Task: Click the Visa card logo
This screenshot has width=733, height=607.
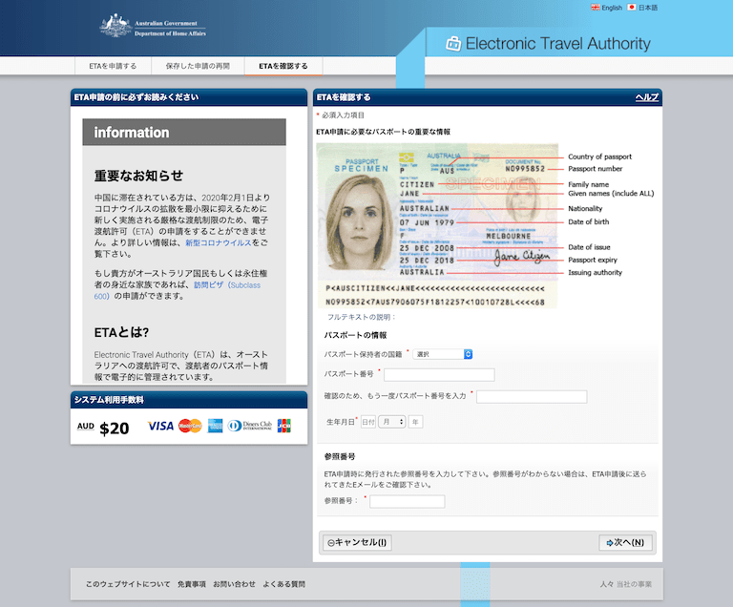Action: (x=161, y=426)
